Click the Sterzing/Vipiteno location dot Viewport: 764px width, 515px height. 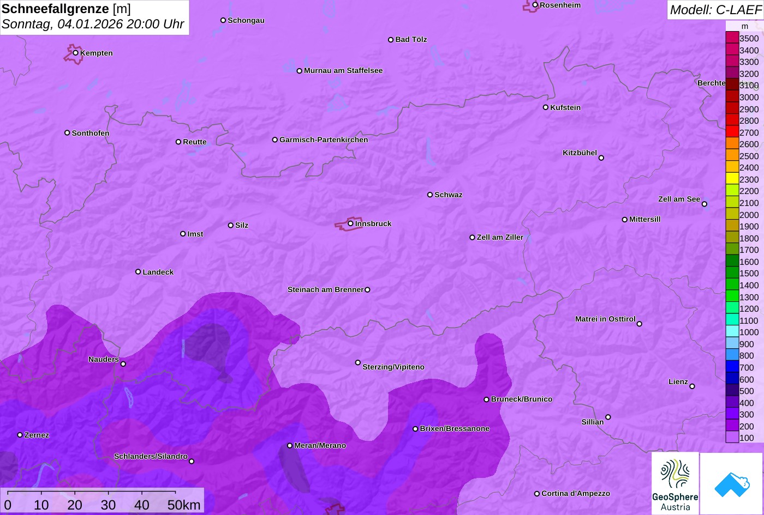pyautogui.click(x=358, y=362)
